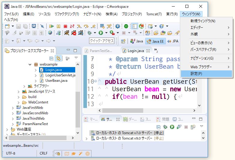Screen dimensions: 235x160
Task: Open the Debug button dropdown arrow
Action: (95, 33)
